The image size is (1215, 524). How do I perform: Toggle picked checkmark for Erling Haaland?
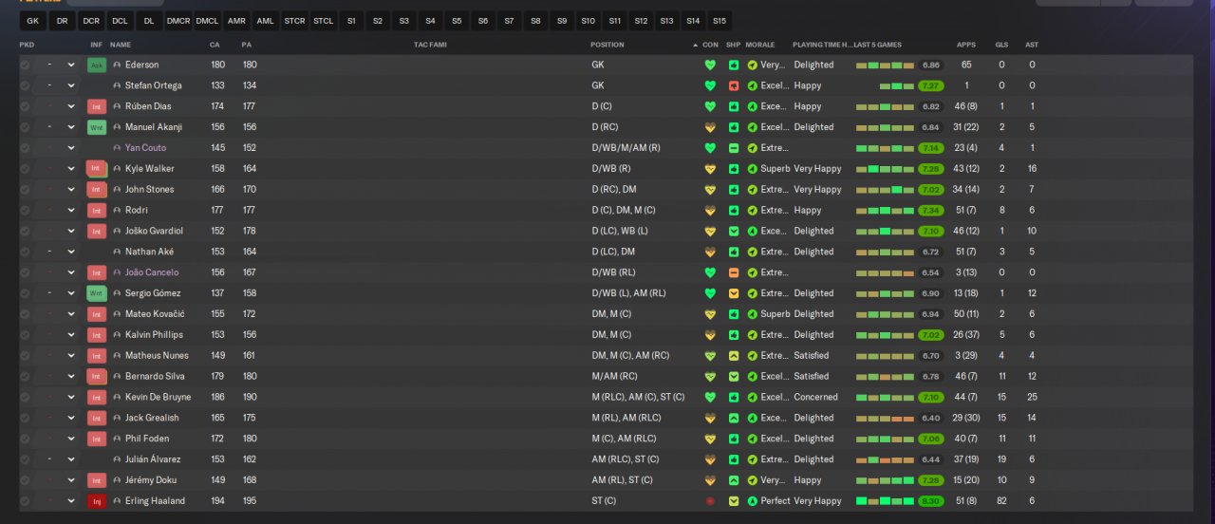(x=25, y=501)
